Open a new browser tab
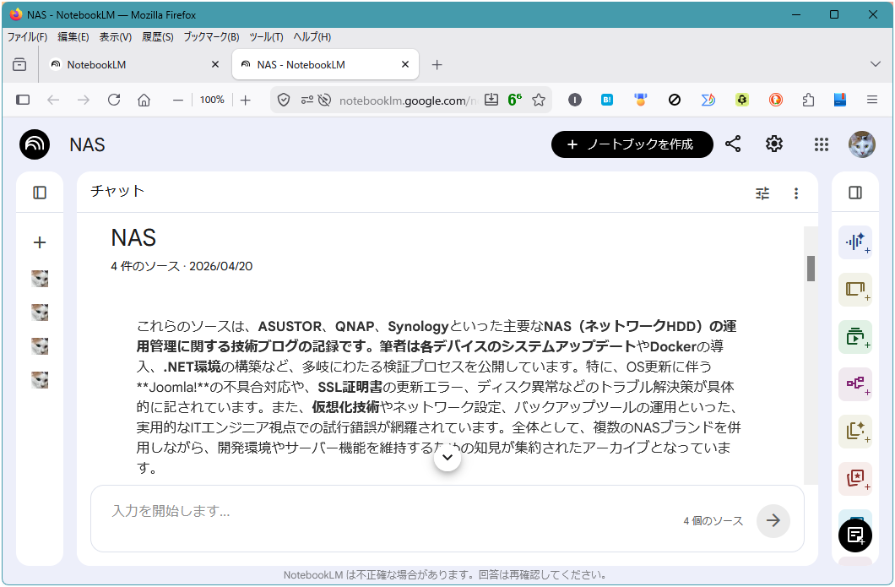 437,64
